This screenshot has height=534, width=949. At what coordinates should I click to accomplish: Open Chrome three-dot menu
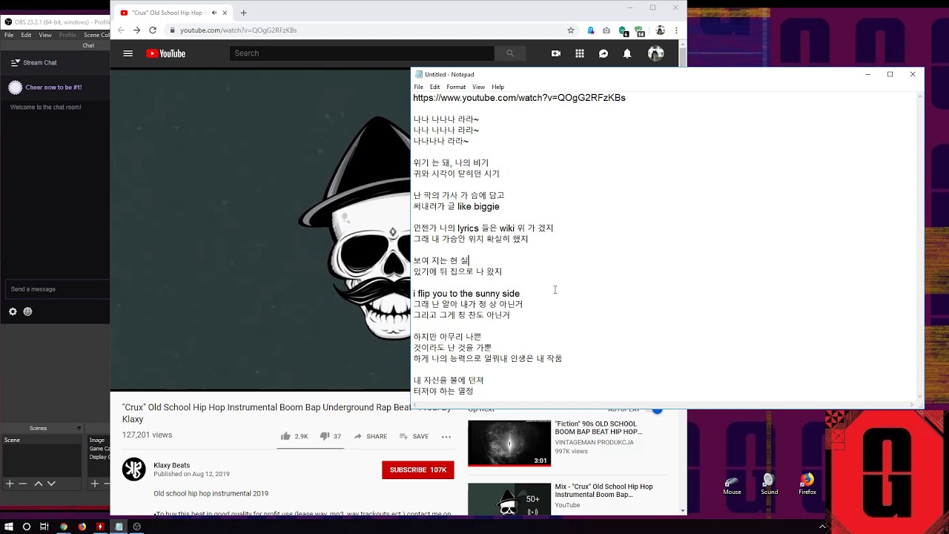click(676, 30)
